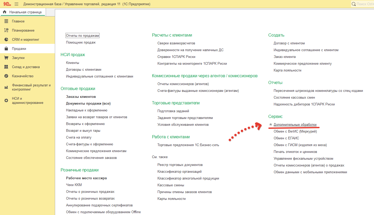Click the CRM и маркетинг pie icon
This screenshot has height=215, width=374.
tap(6, 40)
